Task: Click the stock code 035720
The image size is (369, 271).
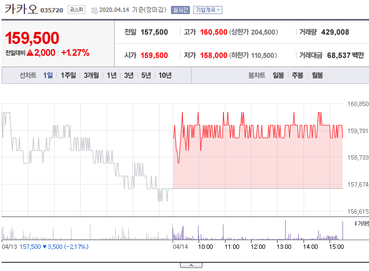Action: [x=52, y=10]
